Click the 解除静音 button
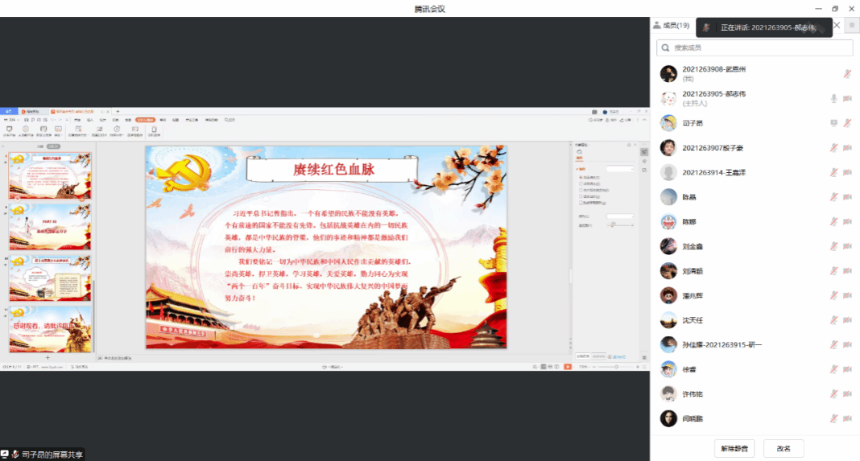Viewport: 860px width, 461px height. click(x=734, y=449)
